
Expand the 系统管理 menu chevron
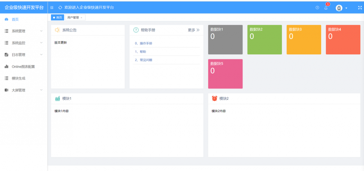click(x=41, y=31)
